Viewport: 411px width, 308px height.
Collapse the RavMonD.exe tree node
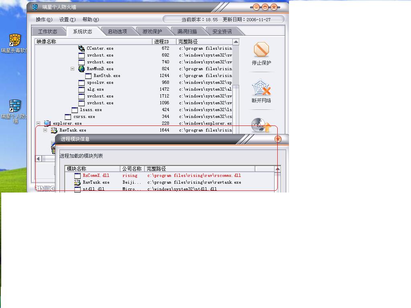[x=72, y=69]
